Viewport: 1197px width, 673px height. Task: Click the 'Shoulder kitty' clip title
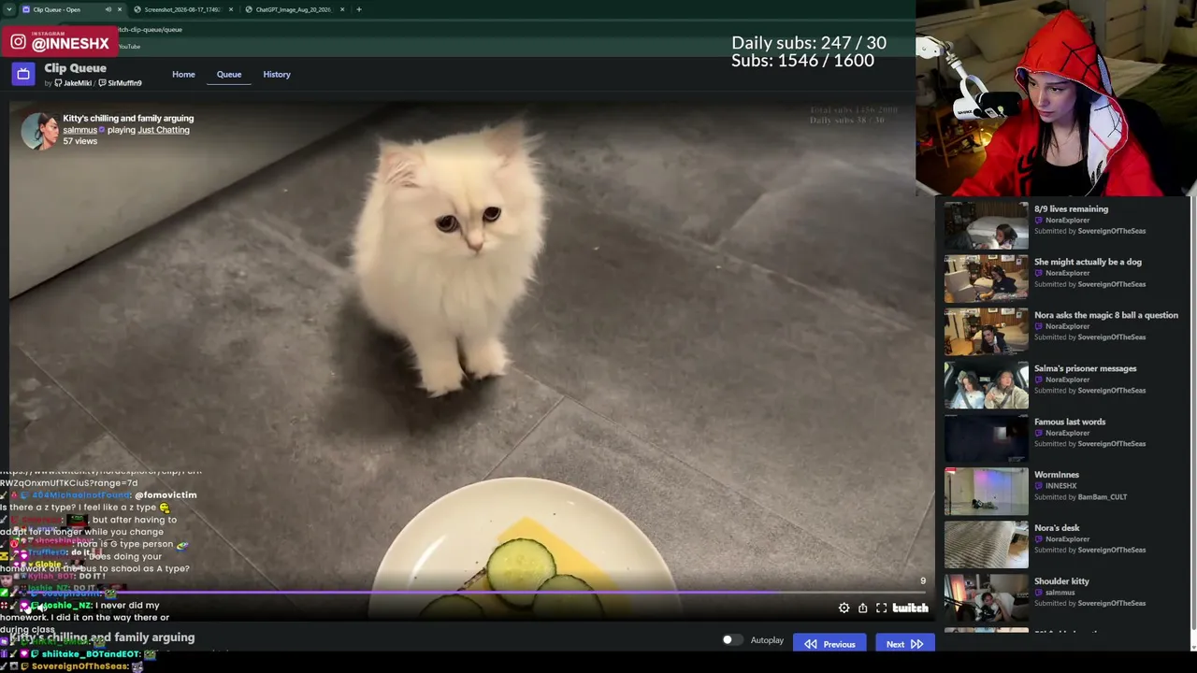coord(1061,582)
